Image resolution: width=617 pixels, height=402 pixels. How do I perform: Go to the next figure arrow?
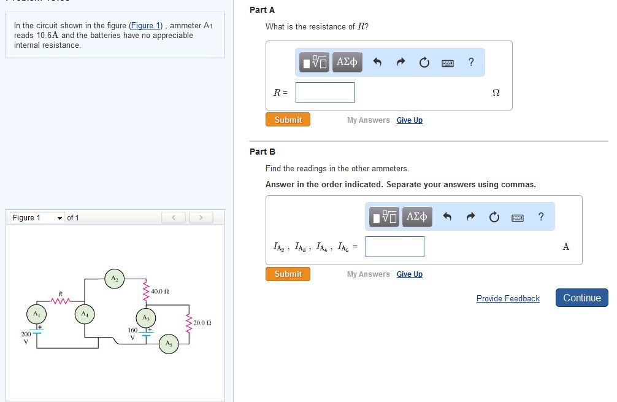tap(201, 217)
